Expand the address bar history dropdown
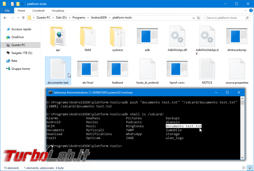254x171 pixels. 193,18
